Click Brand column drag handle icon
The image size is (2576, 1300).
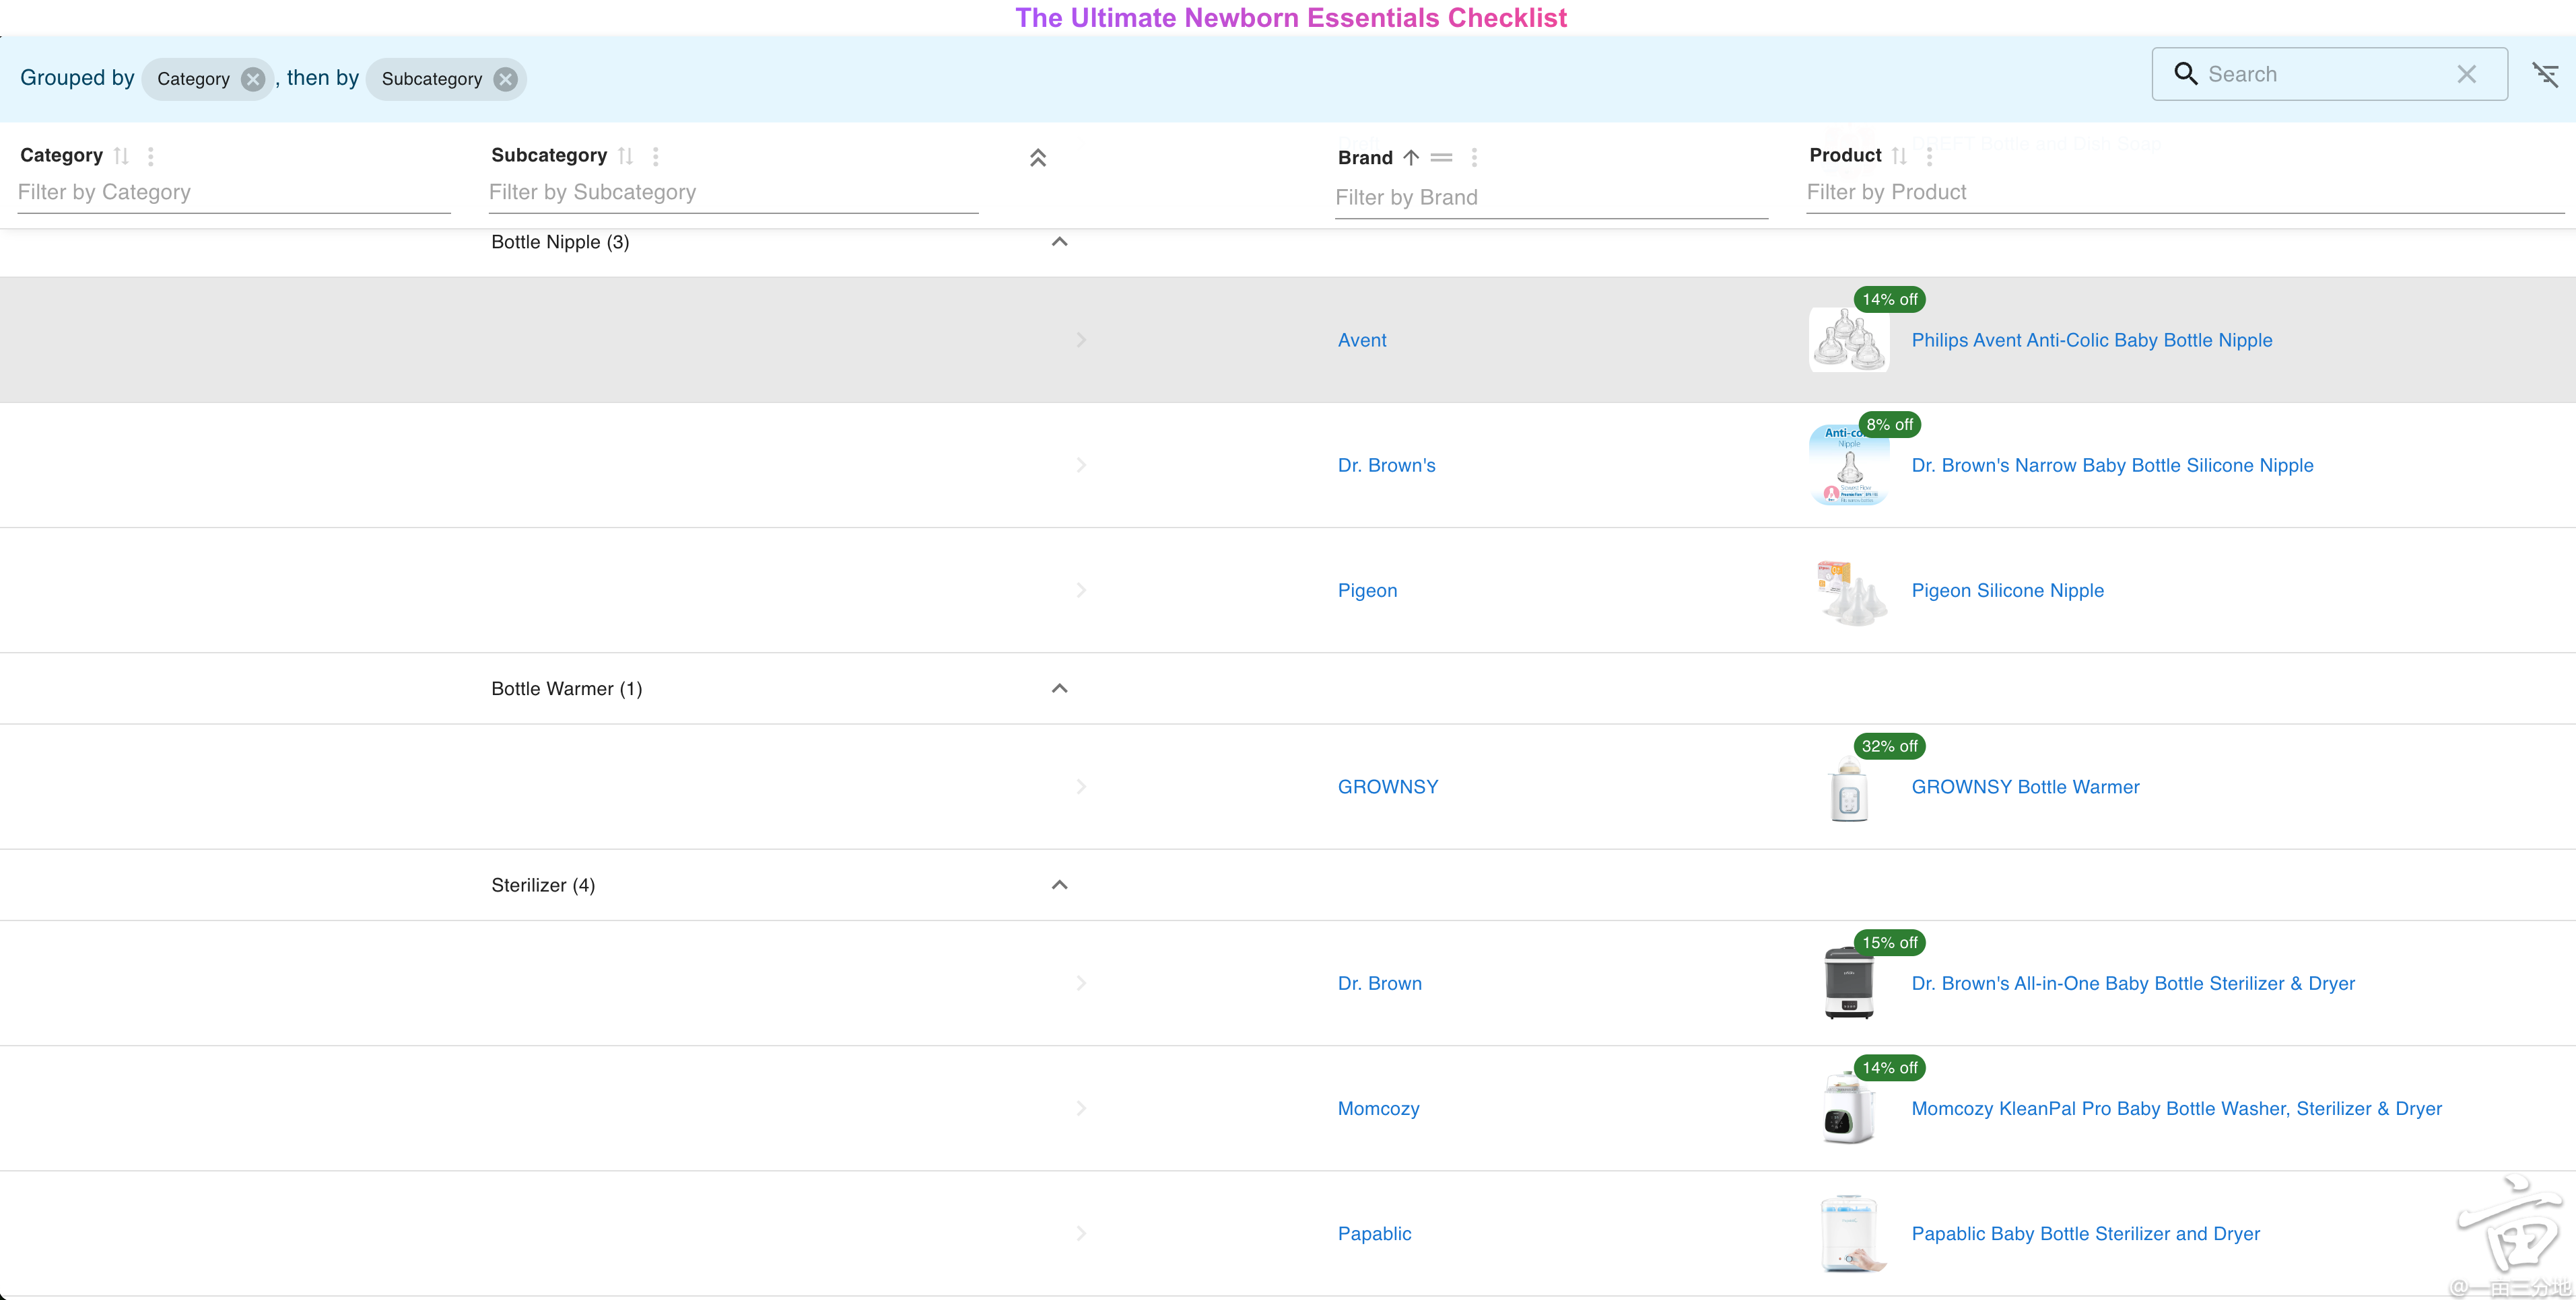tap(1441, 158)
